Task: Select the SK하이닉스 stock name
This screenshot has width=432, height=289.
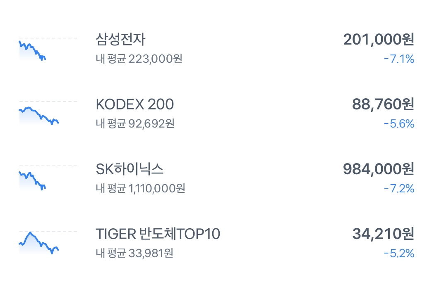Action: pos(130,169)
